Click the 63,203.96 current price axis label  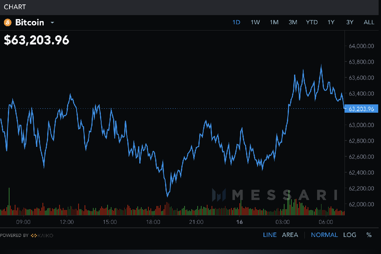click(361, 109)
